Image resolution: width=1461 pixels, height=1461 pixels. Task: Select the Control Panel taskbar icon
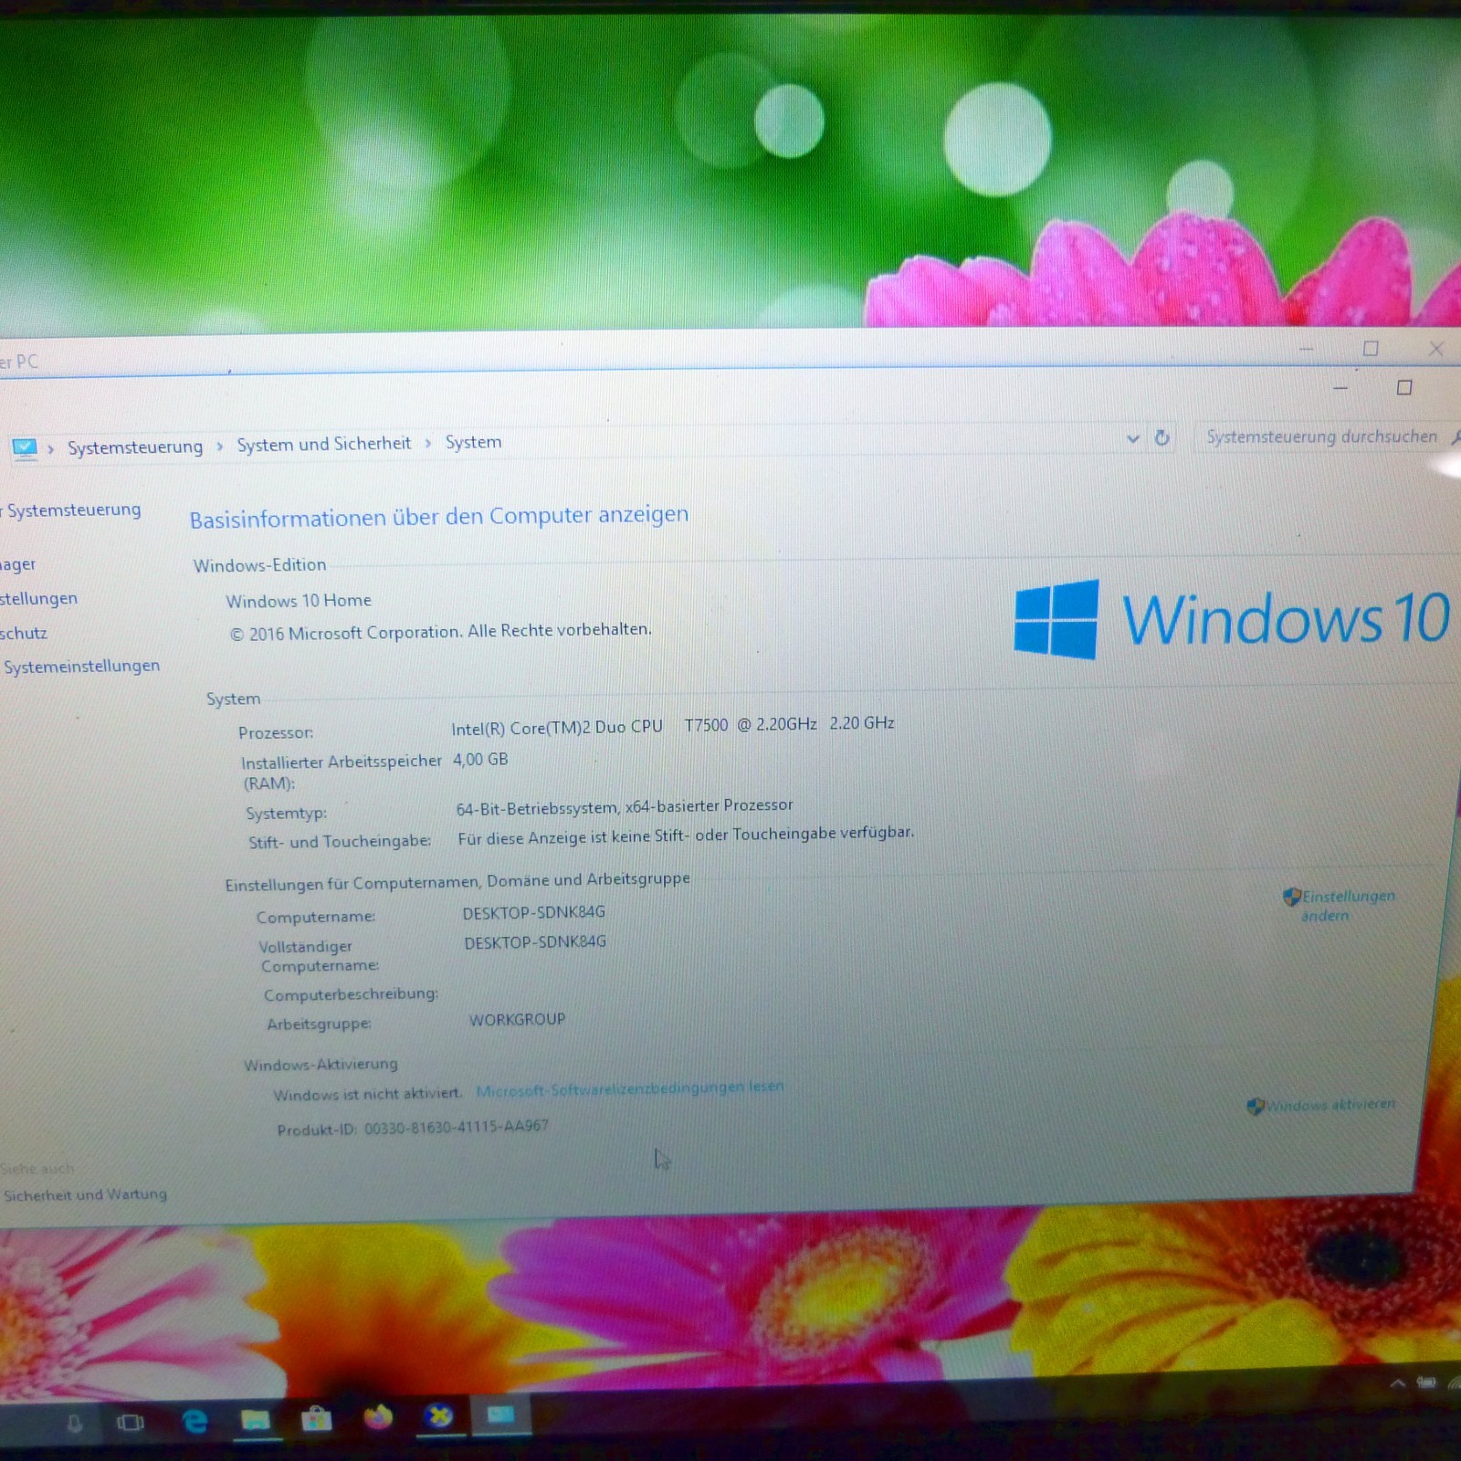500,1415
